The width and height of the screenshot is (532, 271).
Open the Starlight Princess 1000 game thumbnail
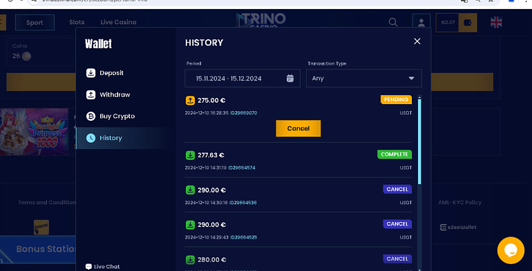(x=34, y=132)
